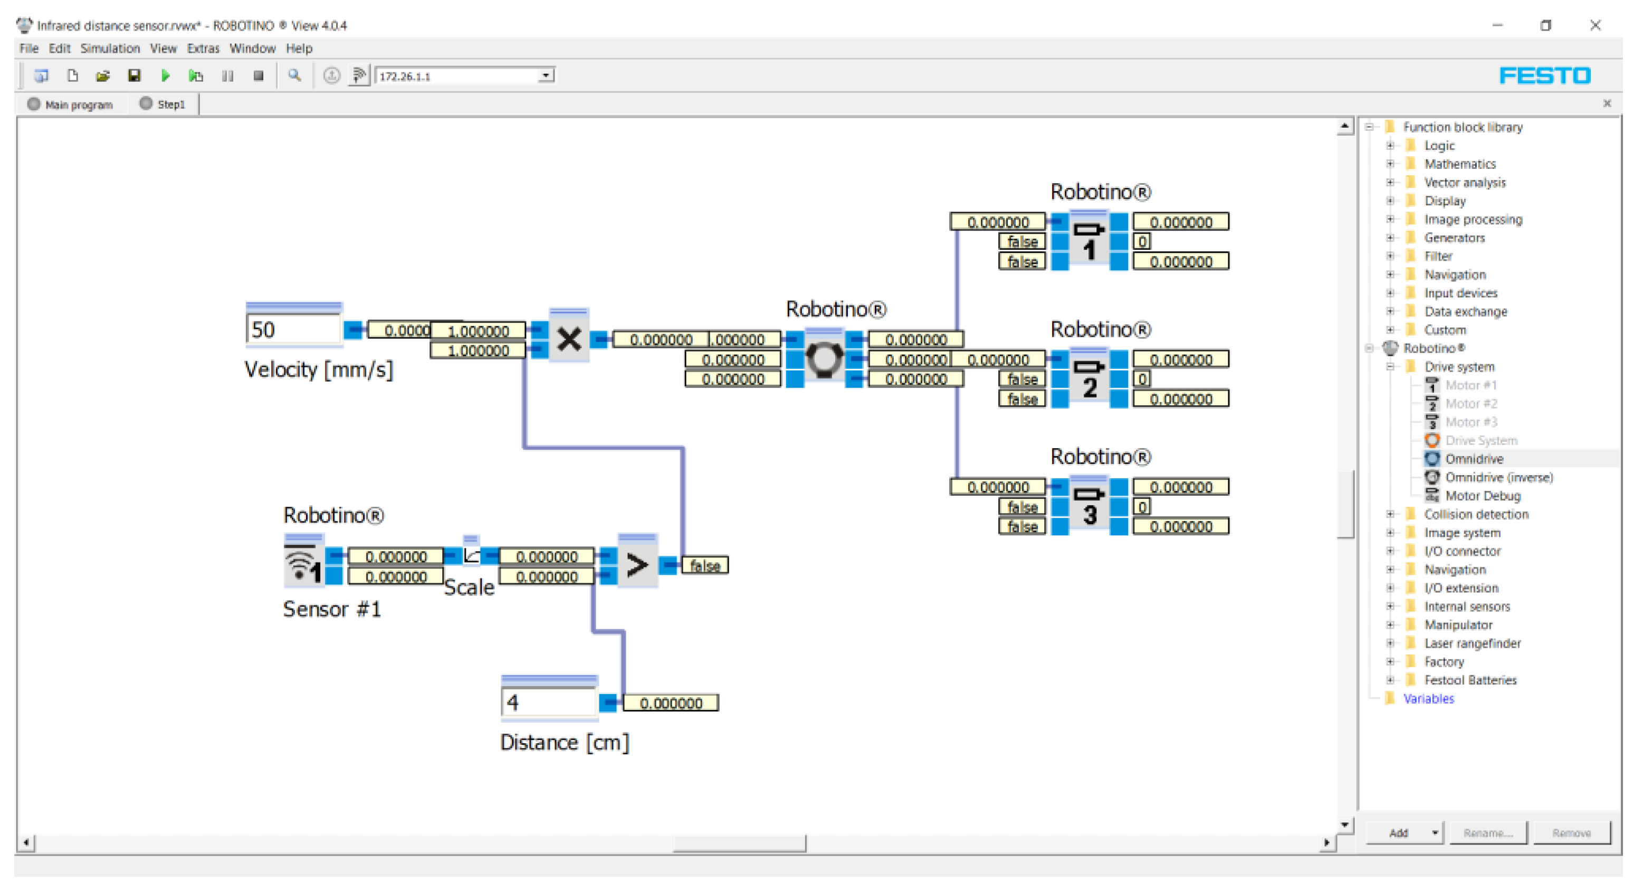
Task: Open a project with folder icon
Action: 103,76
